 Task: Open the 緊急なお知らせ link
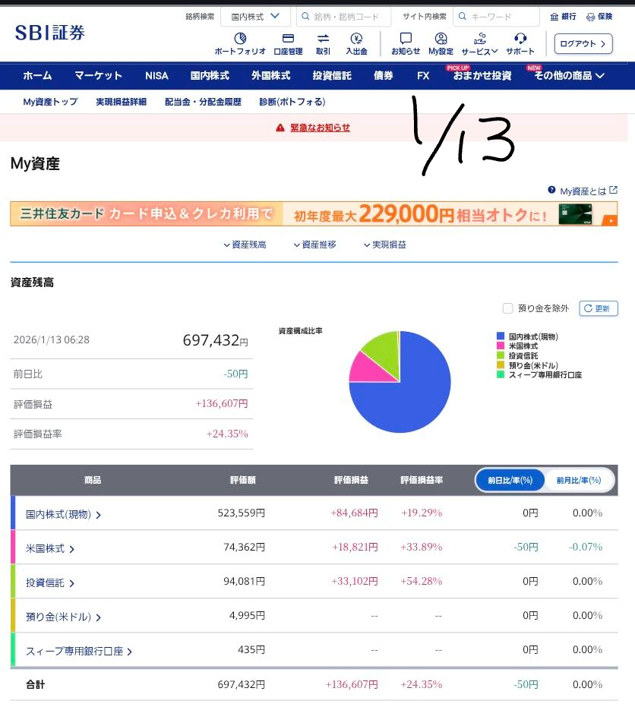(320, 128)
